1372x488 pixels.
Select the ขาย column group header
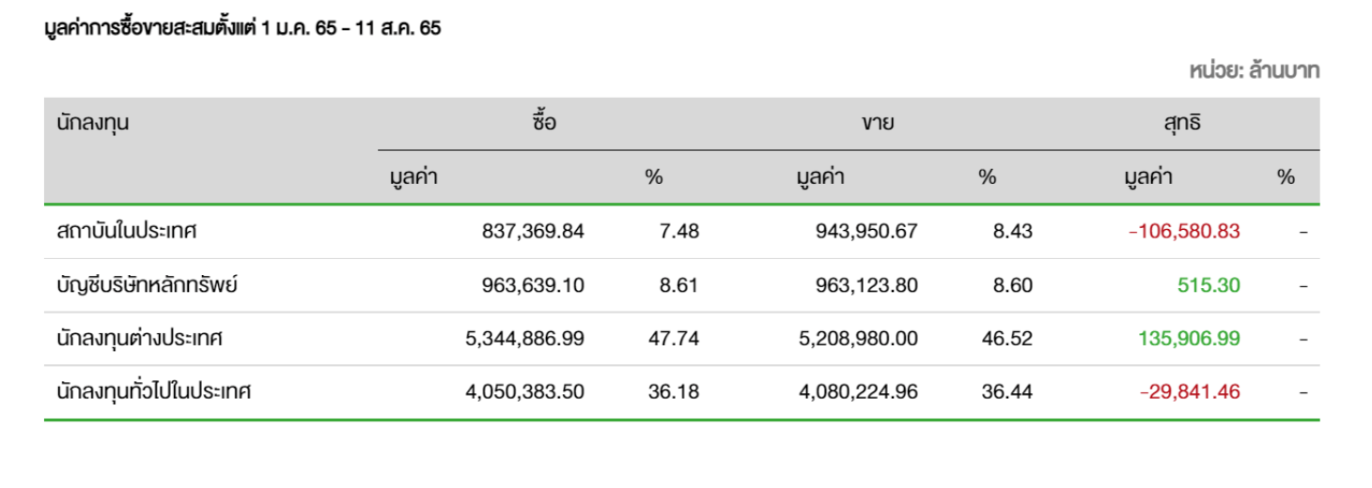pyautogui.click(x=878, y=123)
